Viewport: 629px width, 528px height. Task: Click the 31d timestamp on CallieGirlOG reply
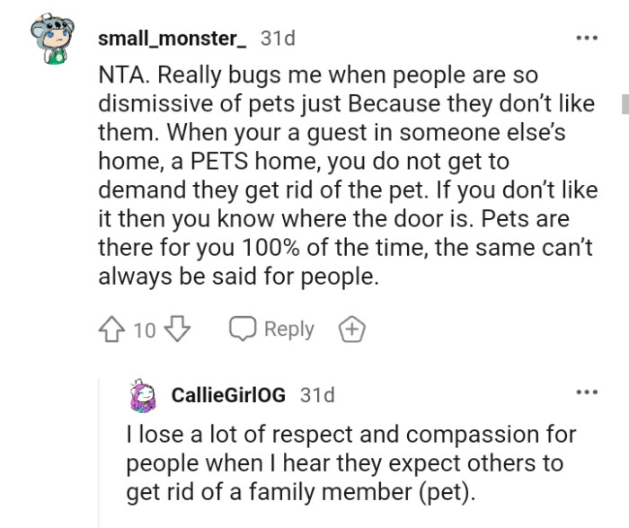pos(317,395)
